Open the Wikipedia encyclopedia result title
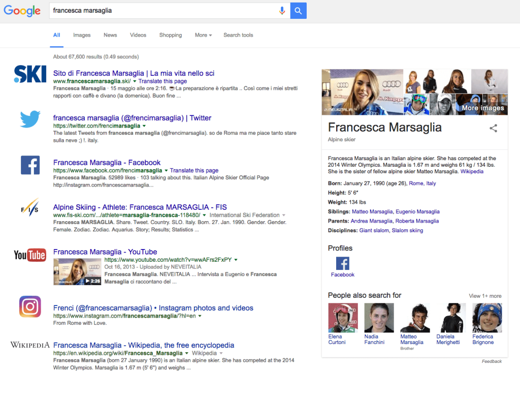The image size is (520, 401). coord(144,345)
